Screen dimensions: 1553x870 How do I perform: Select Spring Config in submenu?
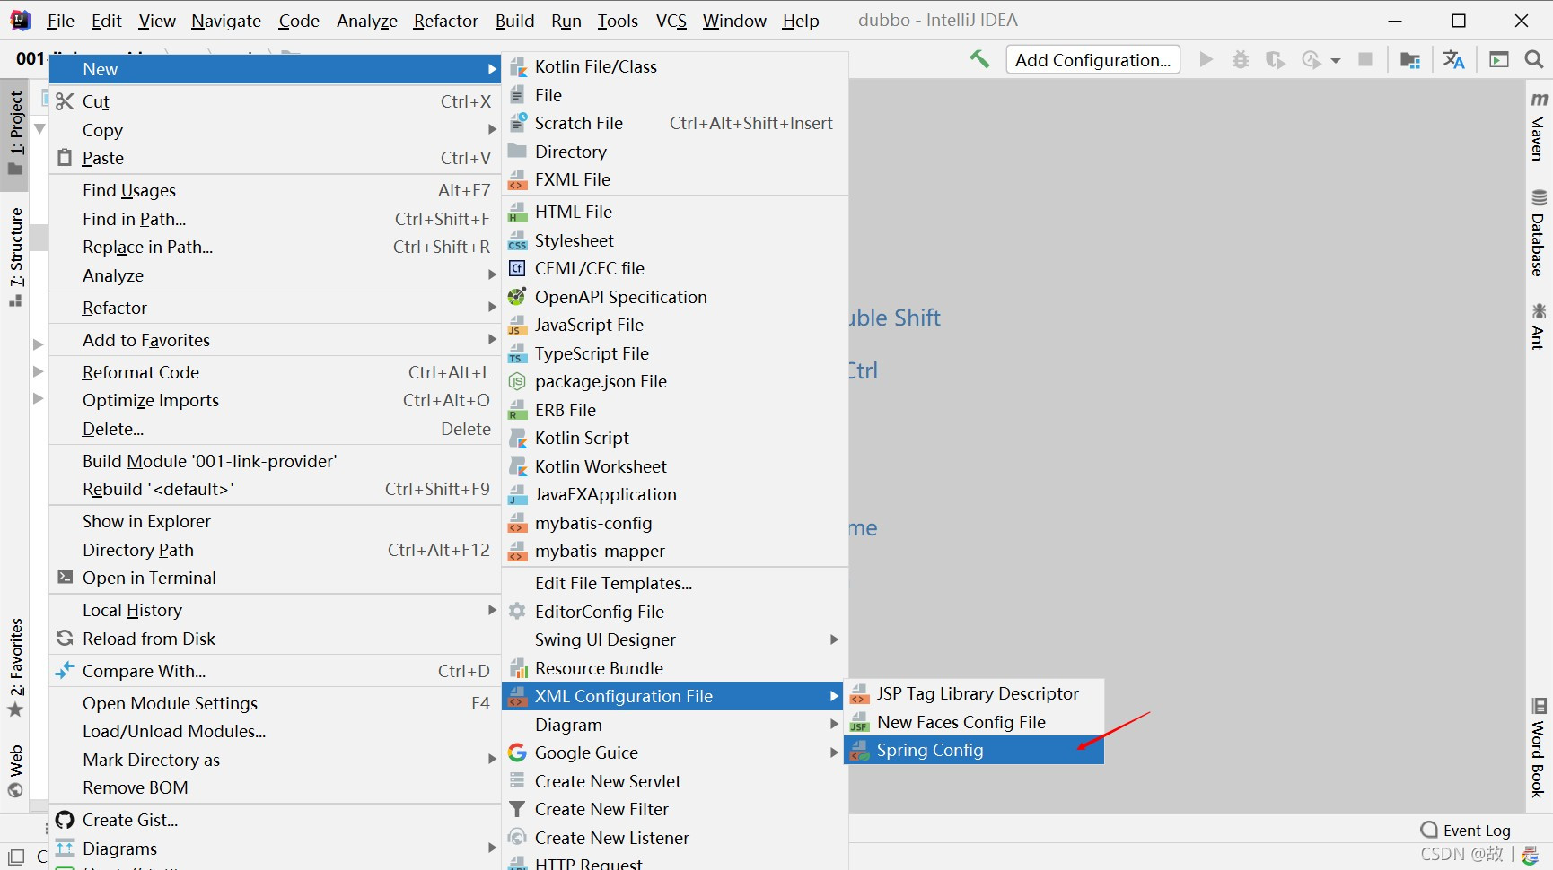point(974,750)
